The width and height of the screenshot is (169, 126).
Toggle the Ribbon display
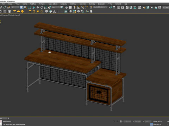(x=127, y=7)
